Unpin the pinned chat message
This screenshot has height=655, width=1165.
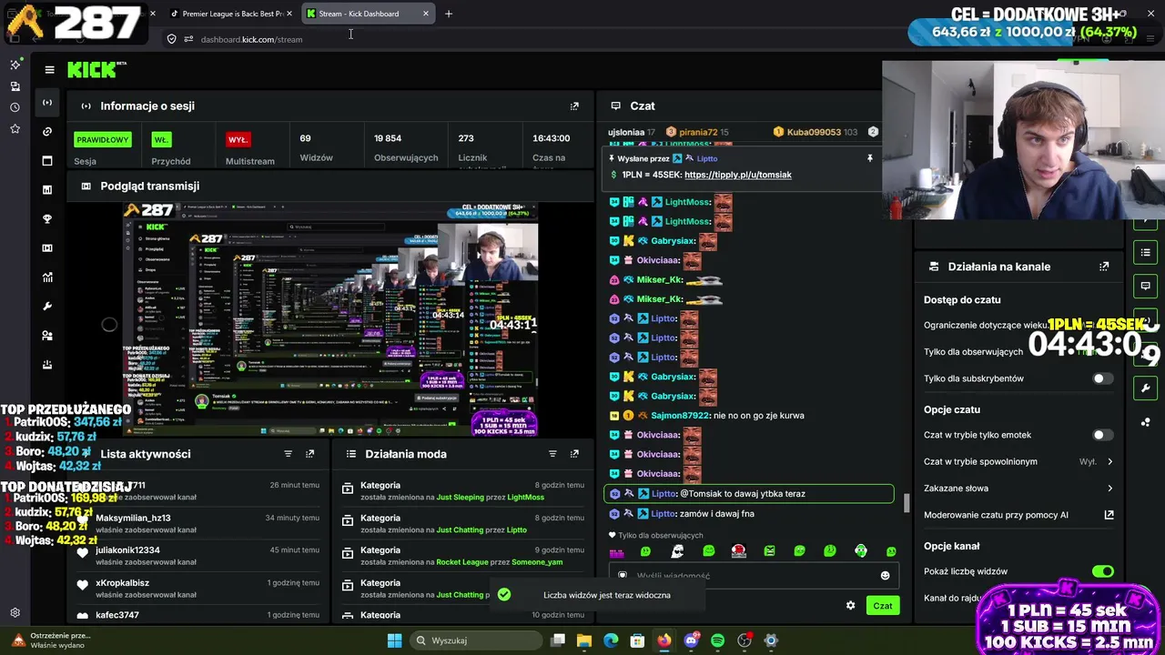[x=869, y=158]
